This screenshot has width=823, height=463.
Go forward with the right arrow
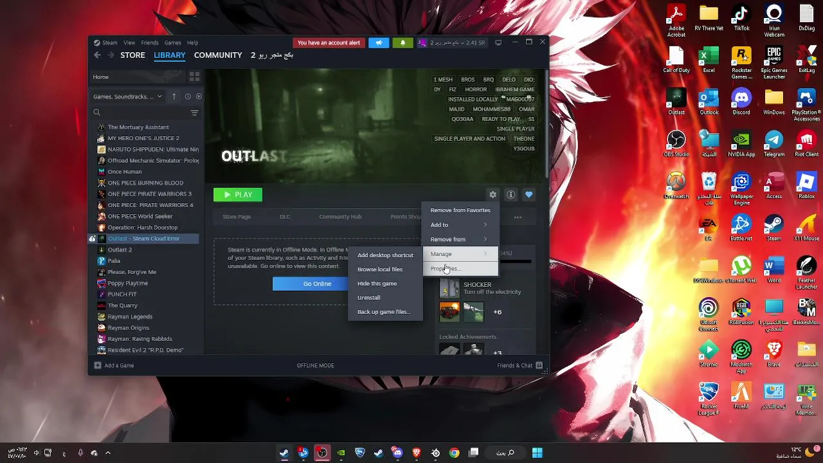[111, 55]
